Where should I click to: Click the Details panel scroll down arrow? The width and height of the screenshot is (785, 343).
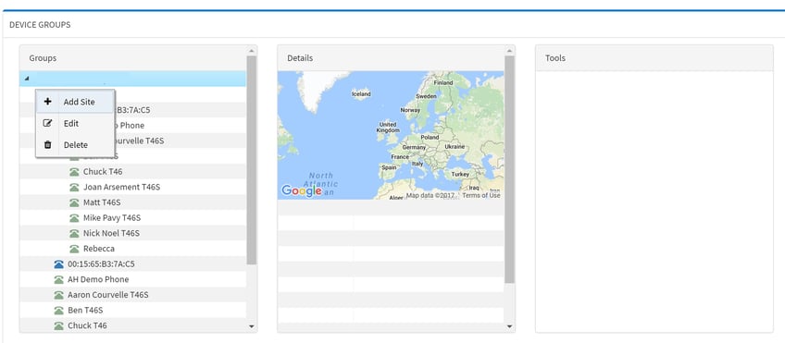coord(510,326)
